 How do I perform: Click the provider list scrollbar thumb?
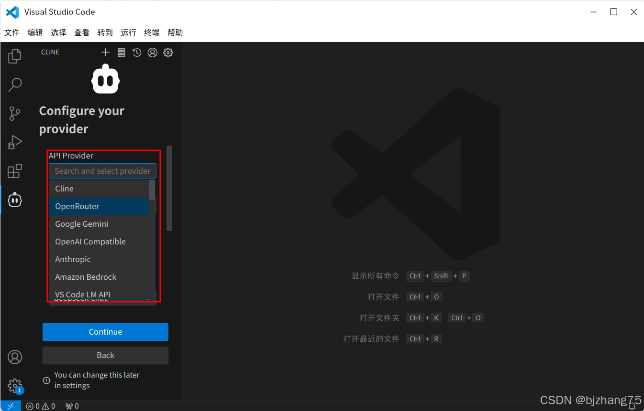(152, 190)
